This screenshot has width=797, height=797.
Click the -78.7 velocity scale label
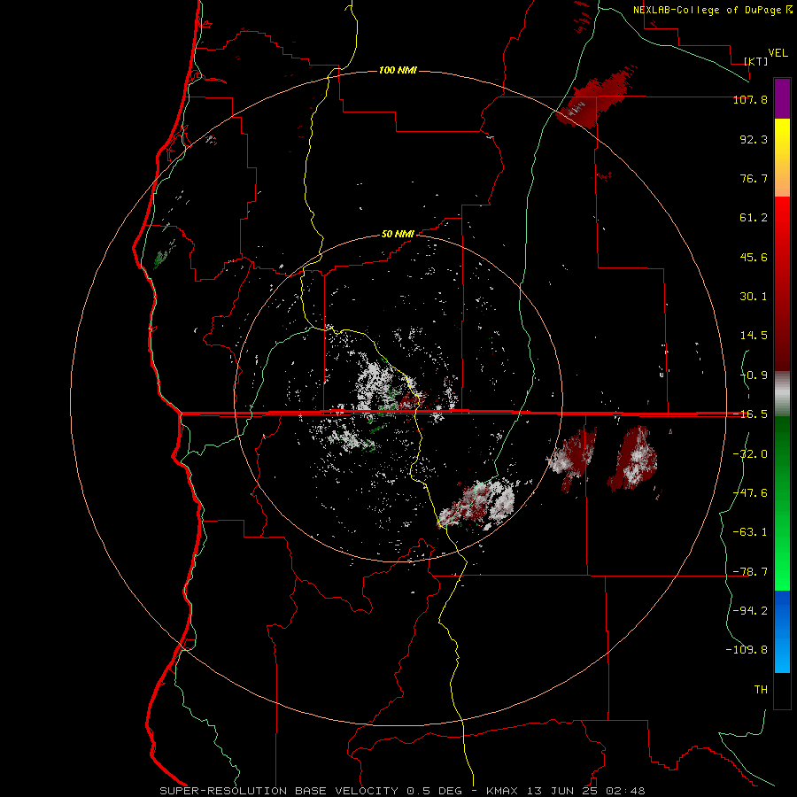click(x=750, y=572)
